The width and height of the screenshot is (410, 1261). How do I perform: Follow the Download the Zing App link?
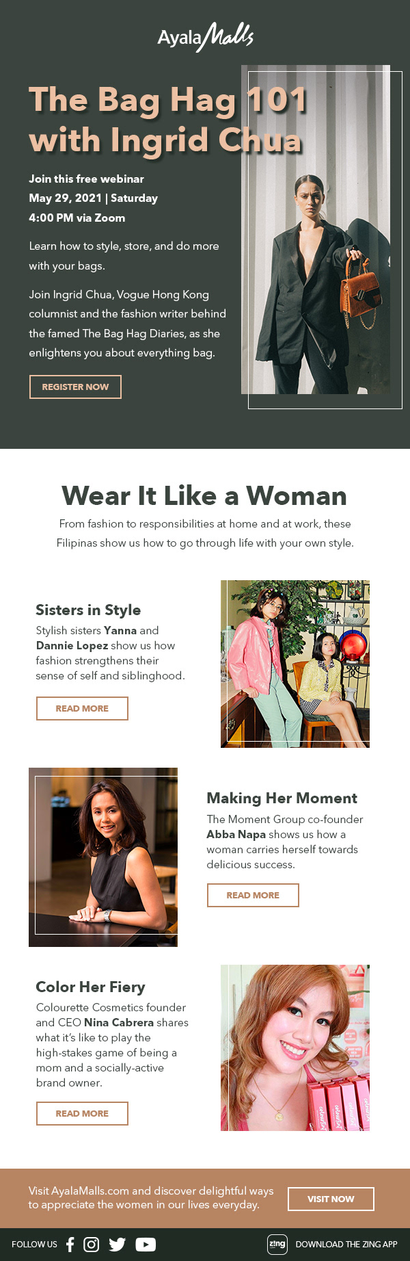[x=346, y=1244]
